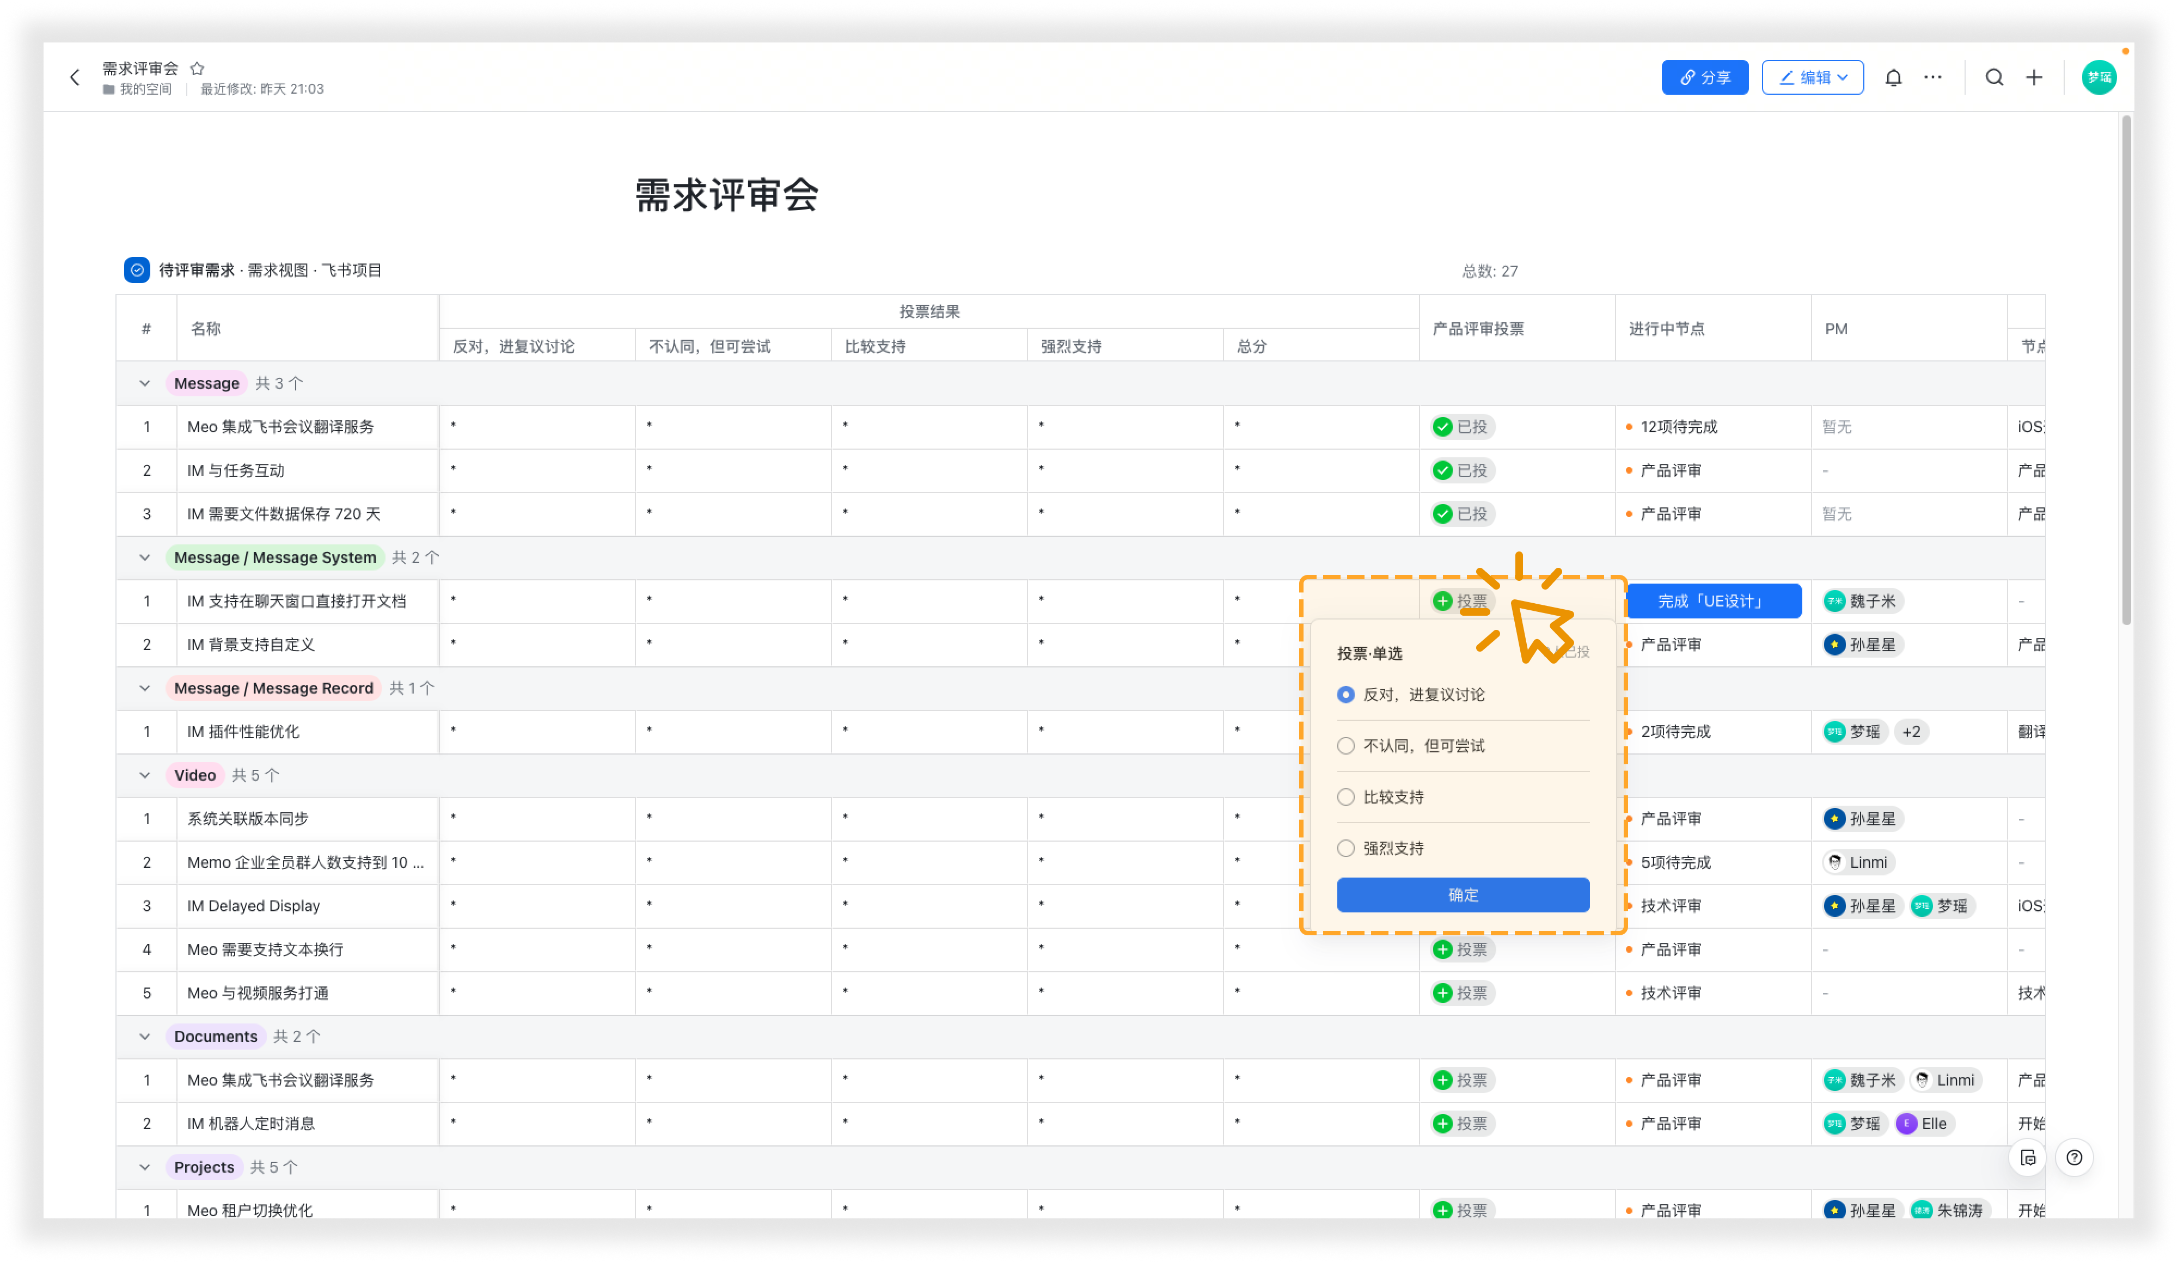Click the 需求评审会 page heading
Screen dimensions: 2178x1263
point(726,195)
